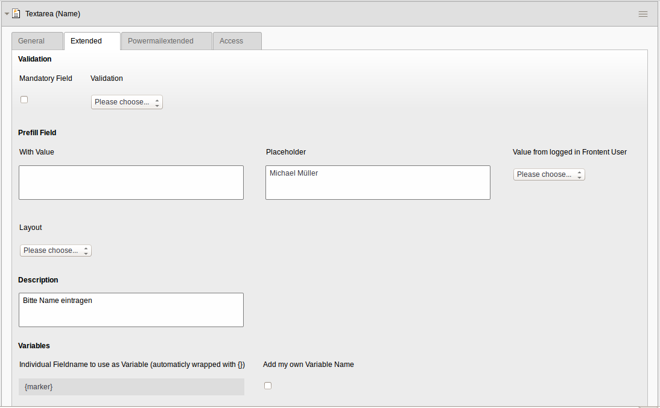This screenshot has width=660, height=408.
Task: Enable the Mandatory Field checkbox
Action: 24,100
